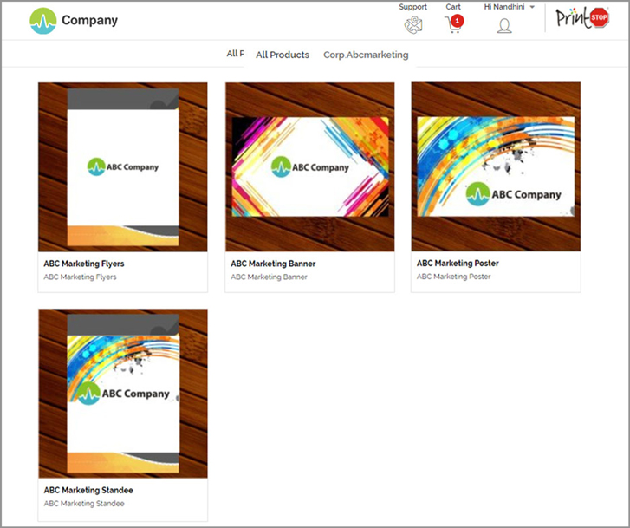Image resolution: width=630 pixels, height=528 pixels.
Task: Open Support via the headset icon
Action: [412, 25]
